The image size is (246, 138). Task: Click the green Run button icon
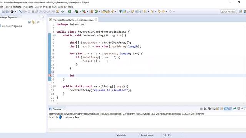pos(70,11)
